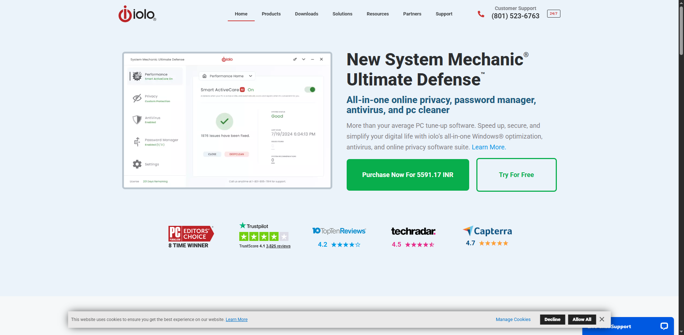This screenshot has width=684, height=335.
Task: Click the Trustpilot green star rating
Action: pos(264,237)
